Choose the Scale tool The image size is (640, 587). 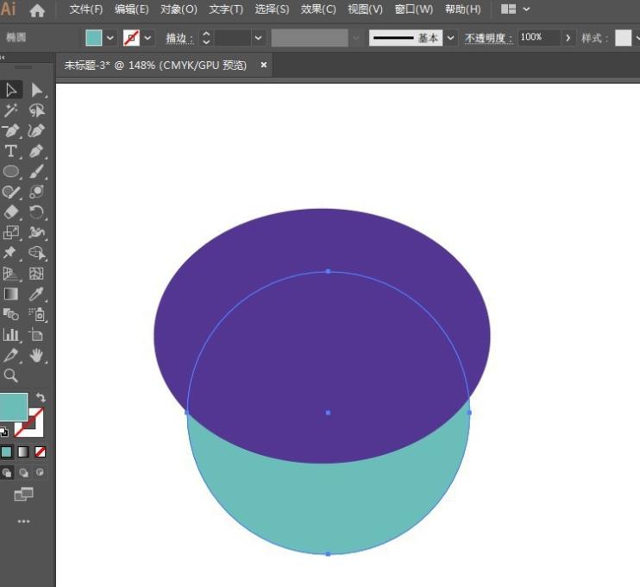[11, 232]
